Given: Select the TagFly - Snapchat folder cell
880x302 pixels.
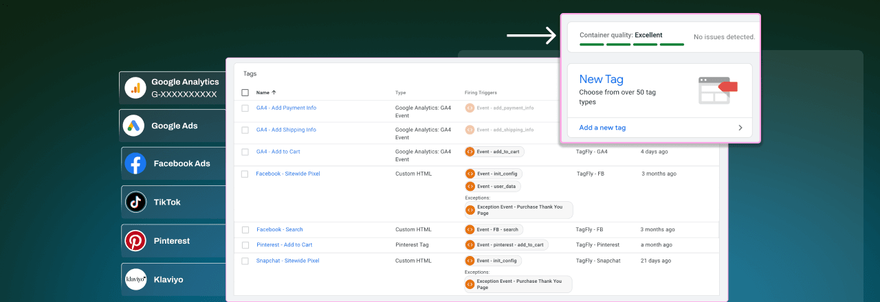Looking at the screenshot, I should (598, 261).
